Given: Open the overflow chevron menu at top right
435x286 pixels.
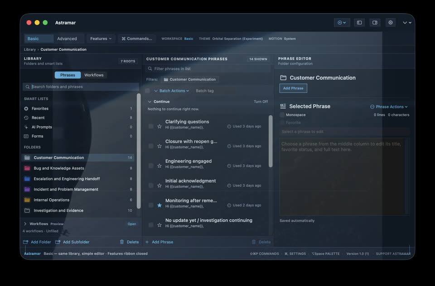Looking at the screenshot, I should point(407,23).
